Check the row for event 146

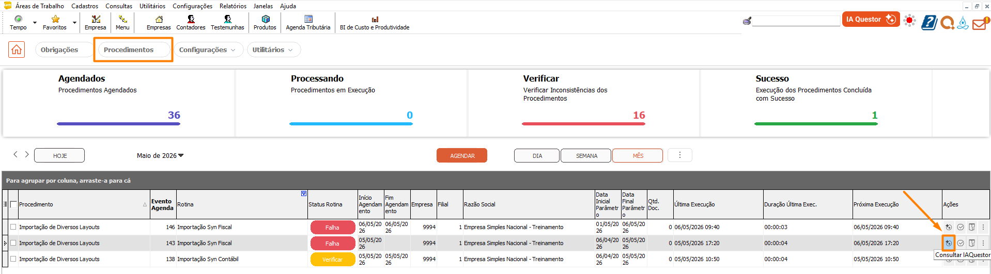pyautogui.click(x=13, y=227)
